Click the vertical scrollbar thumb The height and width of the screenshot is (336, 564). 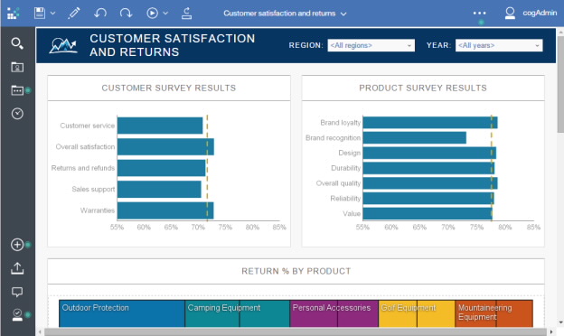coord(560,83)
